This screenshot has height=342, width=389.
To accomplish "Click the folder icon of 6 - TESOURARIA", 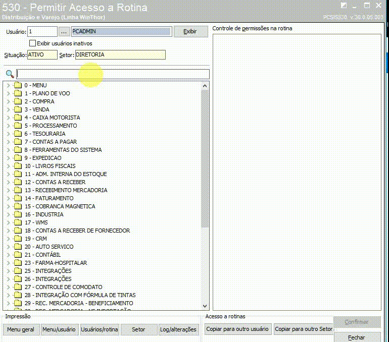I will coord(18,134).
